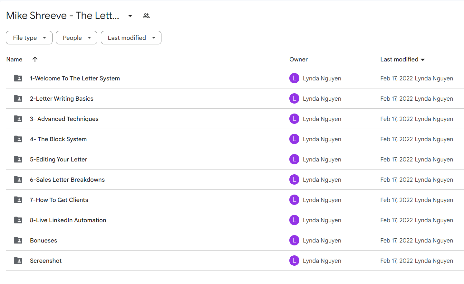Open the 8-Live LinkedIn Automation folder

[68, 220]
